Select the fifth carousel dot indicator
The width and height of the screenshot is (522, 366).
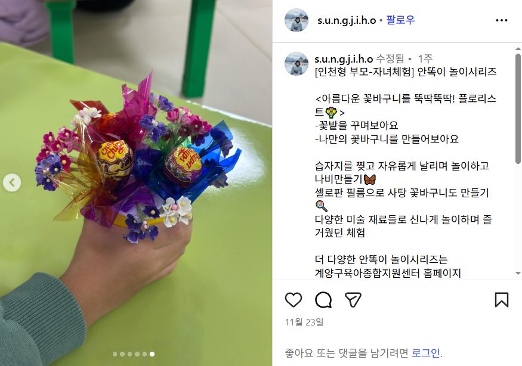pyautogui.click(x=144, y=354)
